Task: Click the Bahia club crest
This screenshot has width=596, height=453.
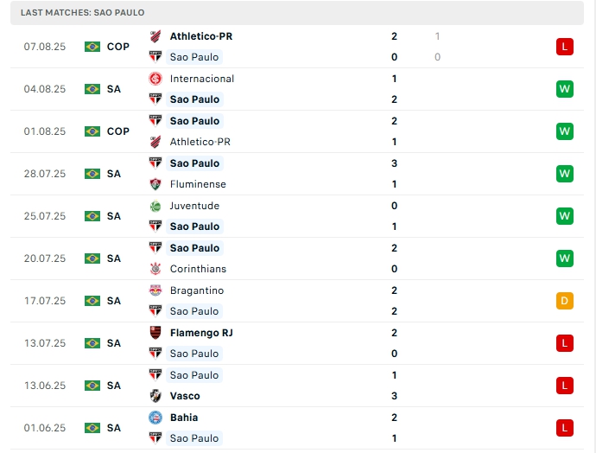Action: click(155, 418)
